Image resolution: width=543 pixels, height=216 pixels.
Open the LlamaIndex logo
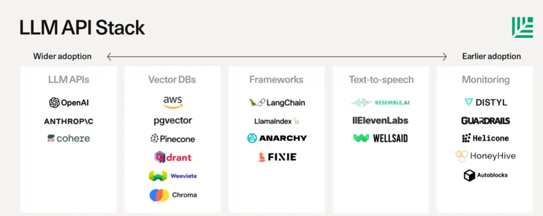pos(277,121)
